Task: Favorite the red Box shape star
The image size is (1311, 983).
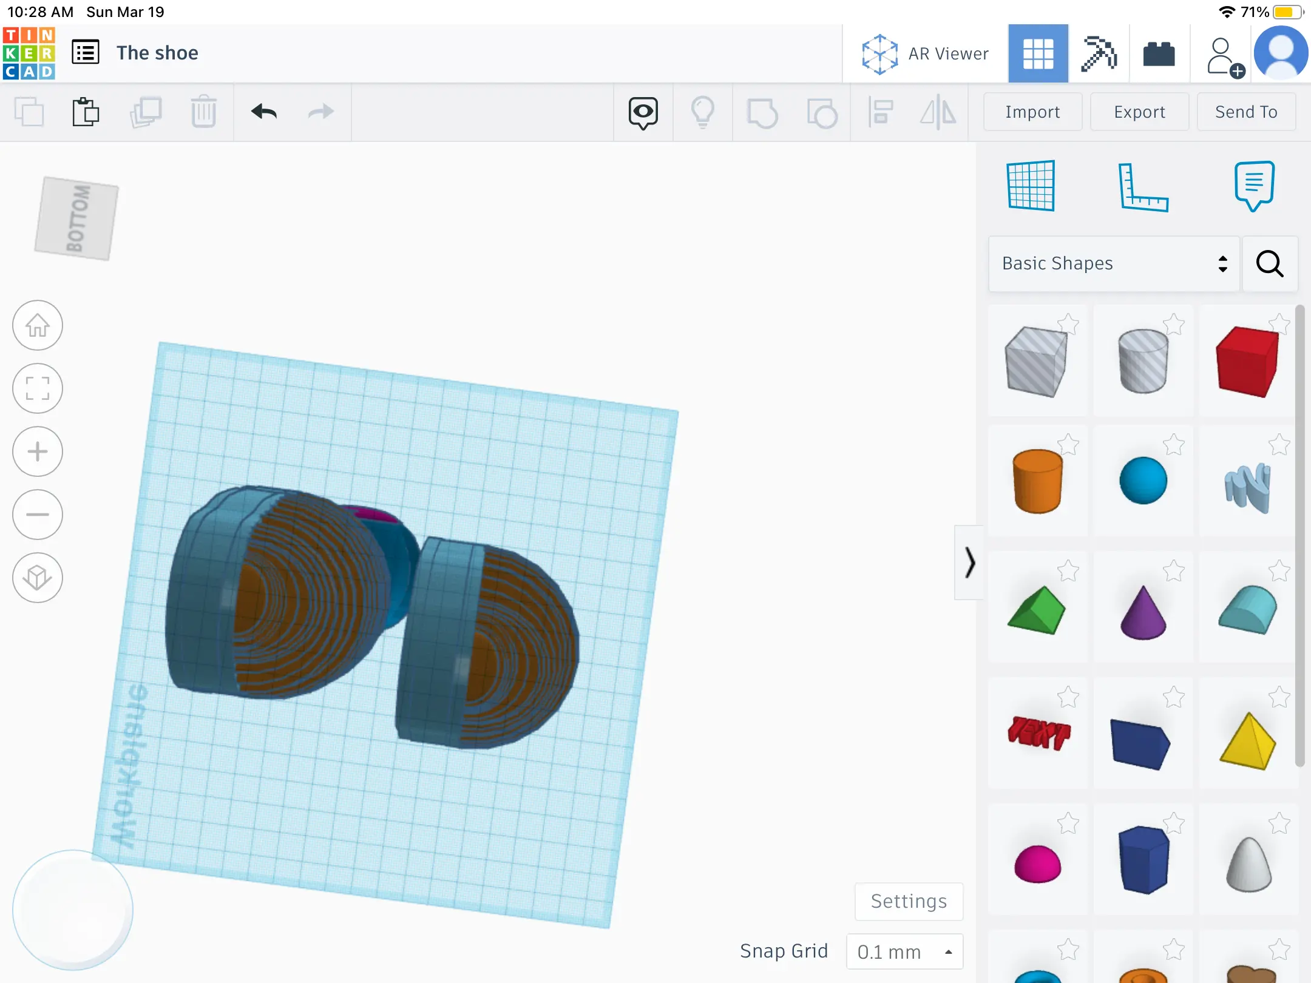Action: tap(1279, 324)
